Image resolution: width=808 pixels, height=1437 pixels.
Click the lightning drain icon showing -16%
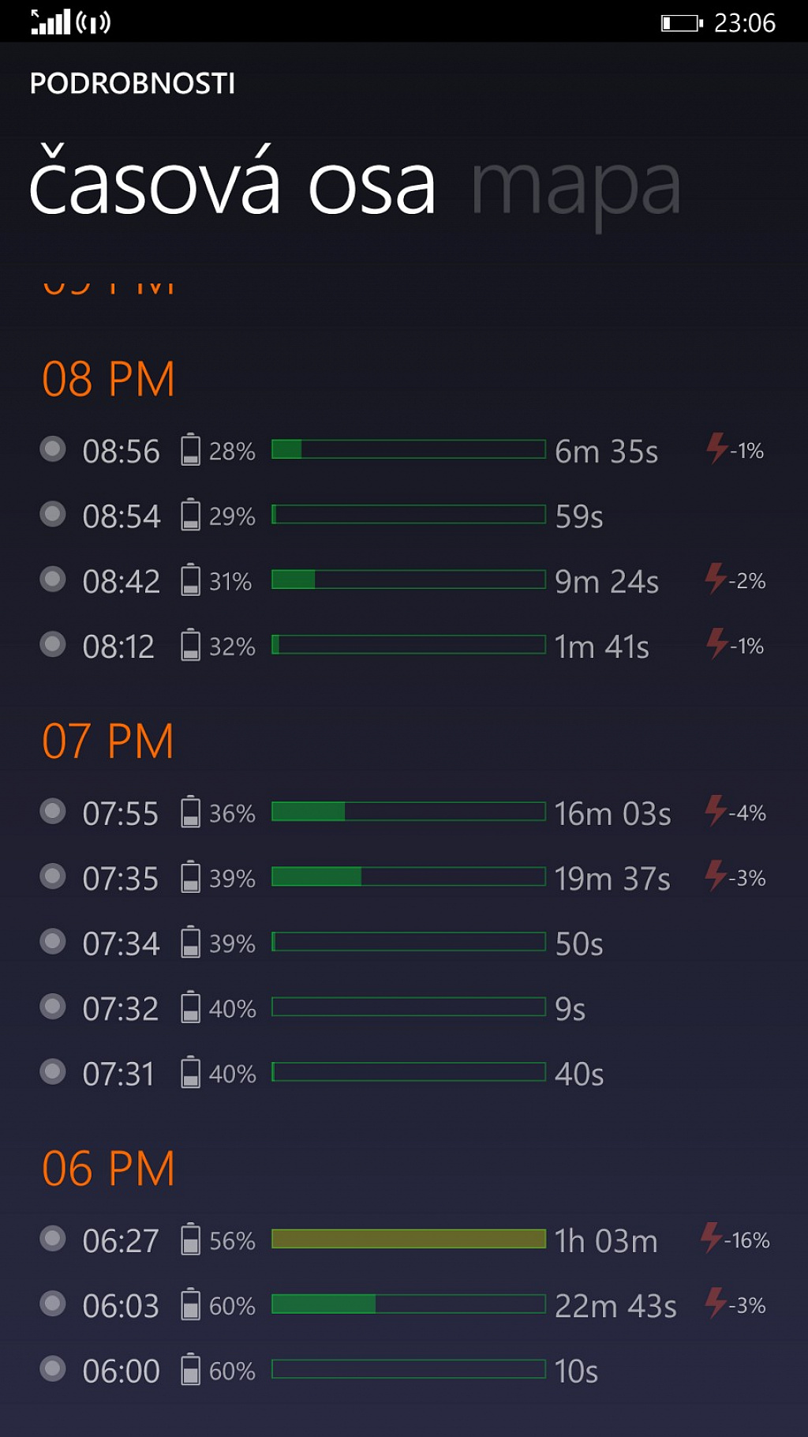pyautogui.click(x=712, y=1238)
